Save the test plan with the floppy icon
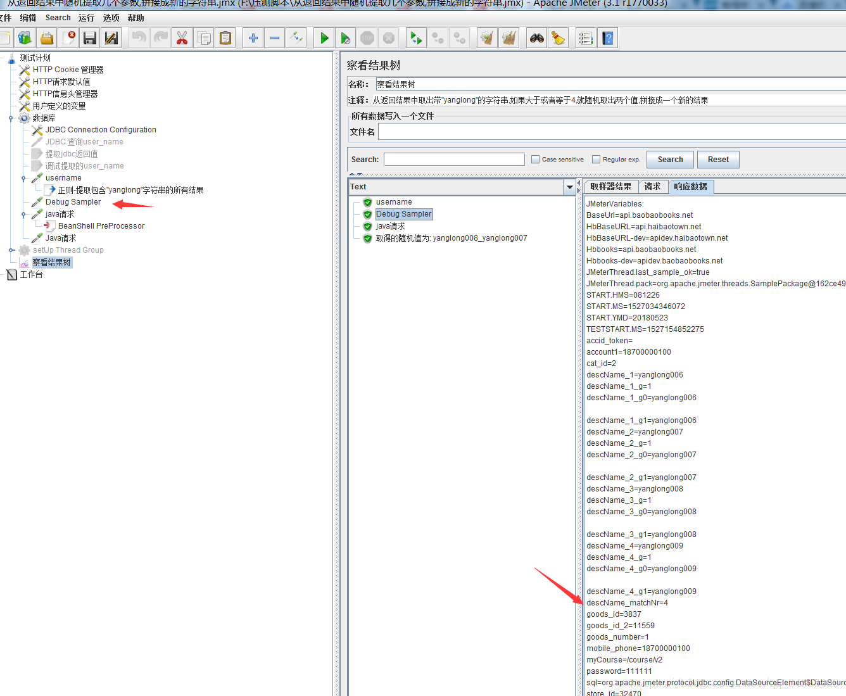846x696 pixels. [x=90, y=38]
